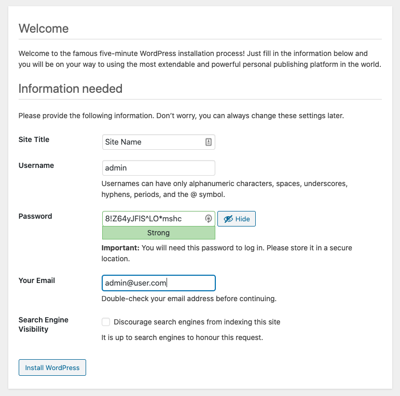Screen dimensions: 400x396
Task: Click the 'Discourage search engines from indexing this site' text
Action: (x=197, y=322)
